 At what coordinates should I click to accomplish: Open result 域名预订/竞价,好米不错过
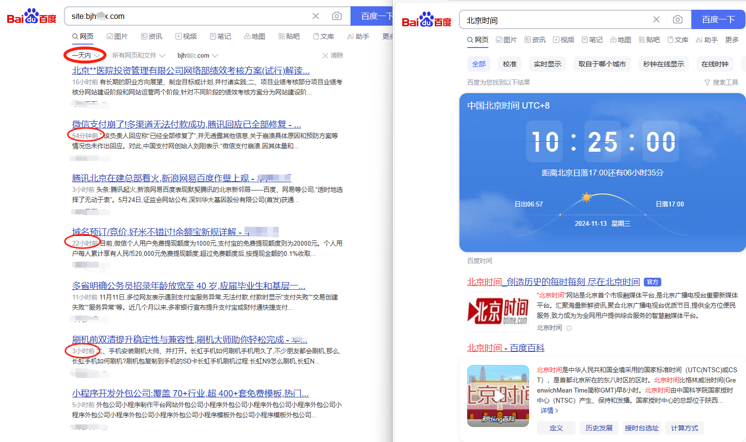point(175,232)
